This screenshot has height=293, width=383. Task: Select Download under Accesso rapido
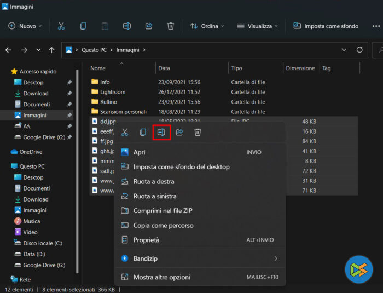(36, 94)
